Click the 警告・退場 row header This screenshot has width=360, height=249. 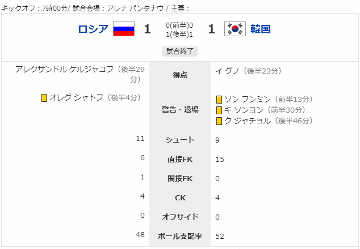point(180,110)
